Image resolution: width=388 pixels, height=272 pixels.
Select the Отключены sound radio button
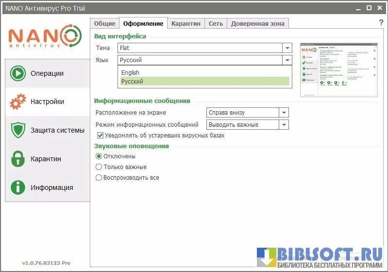pos(99,156)
